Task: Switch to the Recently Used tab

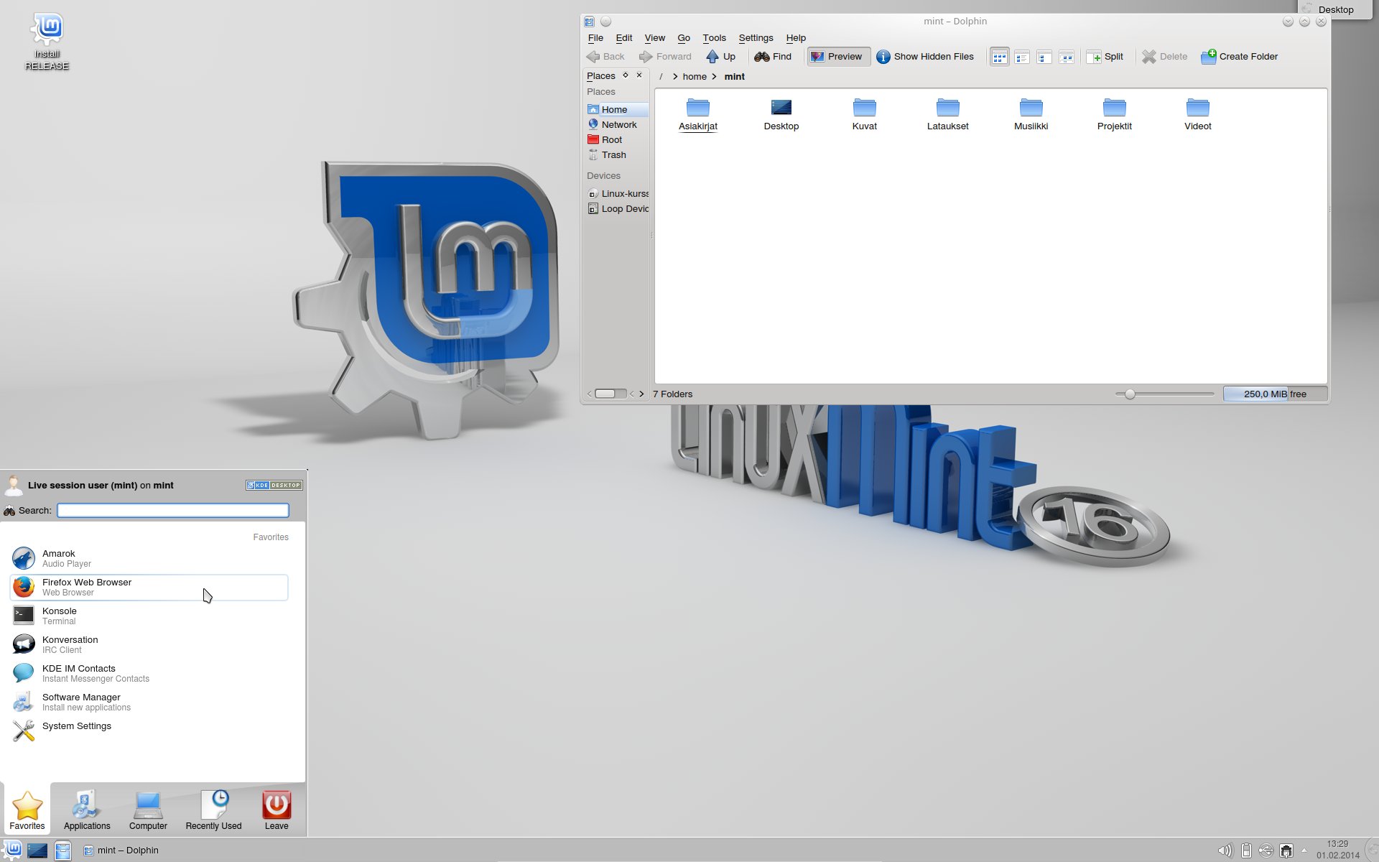Action: tap(213, 810)
